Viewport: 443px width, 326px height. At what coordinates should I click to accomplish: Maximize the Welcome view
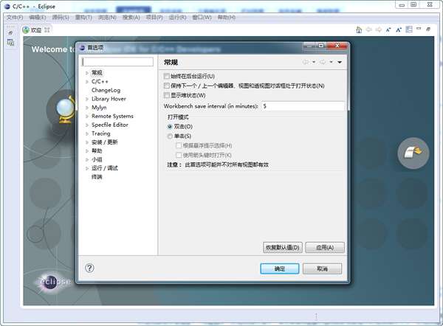tap(428, 29)
